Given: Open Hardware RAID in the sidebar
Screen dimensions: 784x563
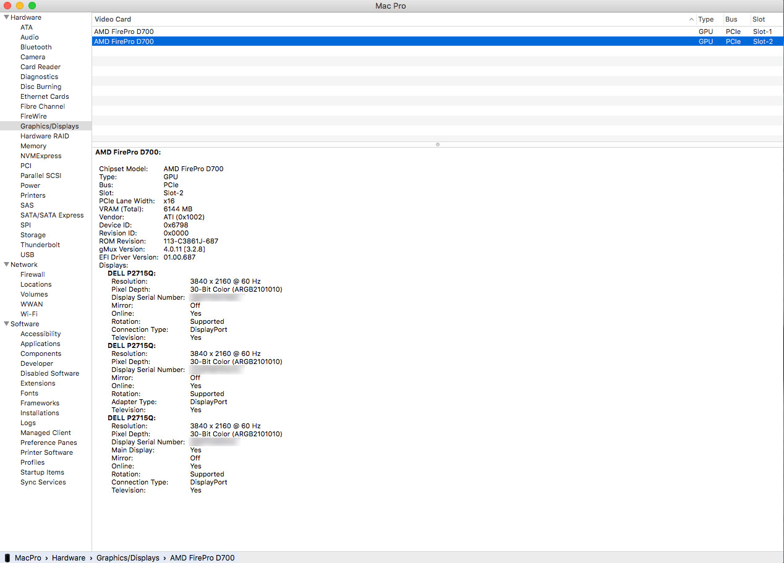Looking at the screenshot, I should click(45, 136).
